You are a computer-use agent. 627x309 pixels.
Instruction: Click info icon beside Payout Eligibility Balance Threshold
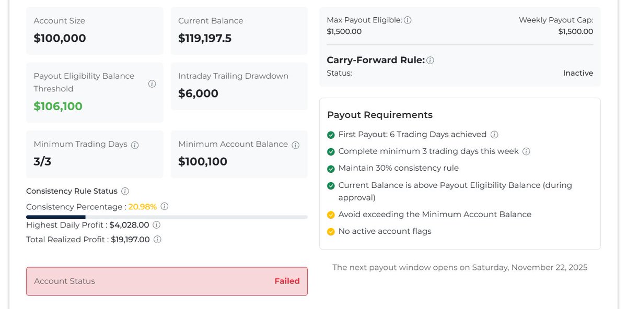[152, 84]
